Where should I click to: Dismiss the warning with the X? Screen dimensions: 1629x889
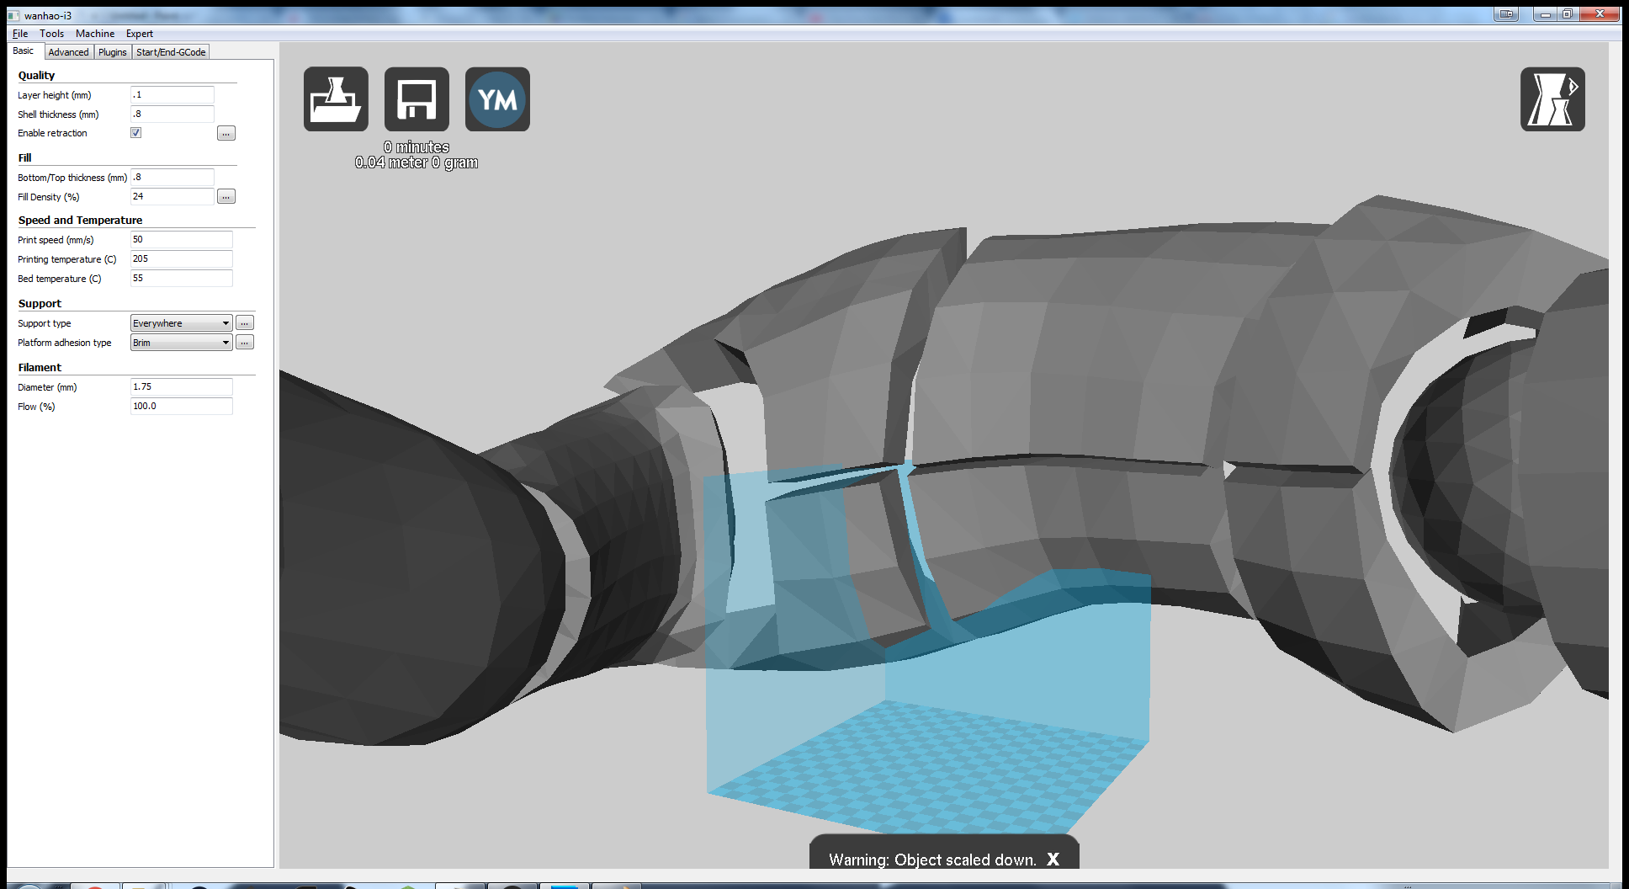[1053, 860]
